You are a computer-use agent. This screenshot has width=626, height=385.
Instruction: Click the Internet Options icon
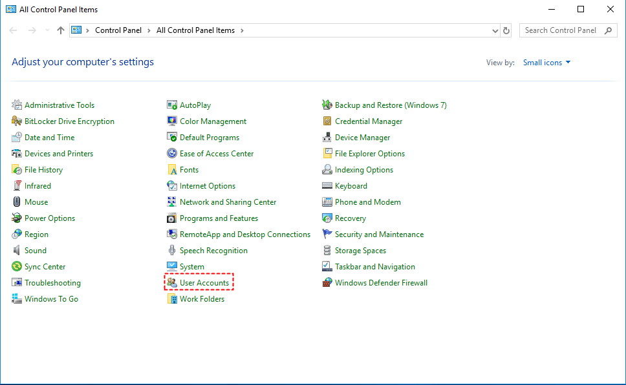point(172,186)
